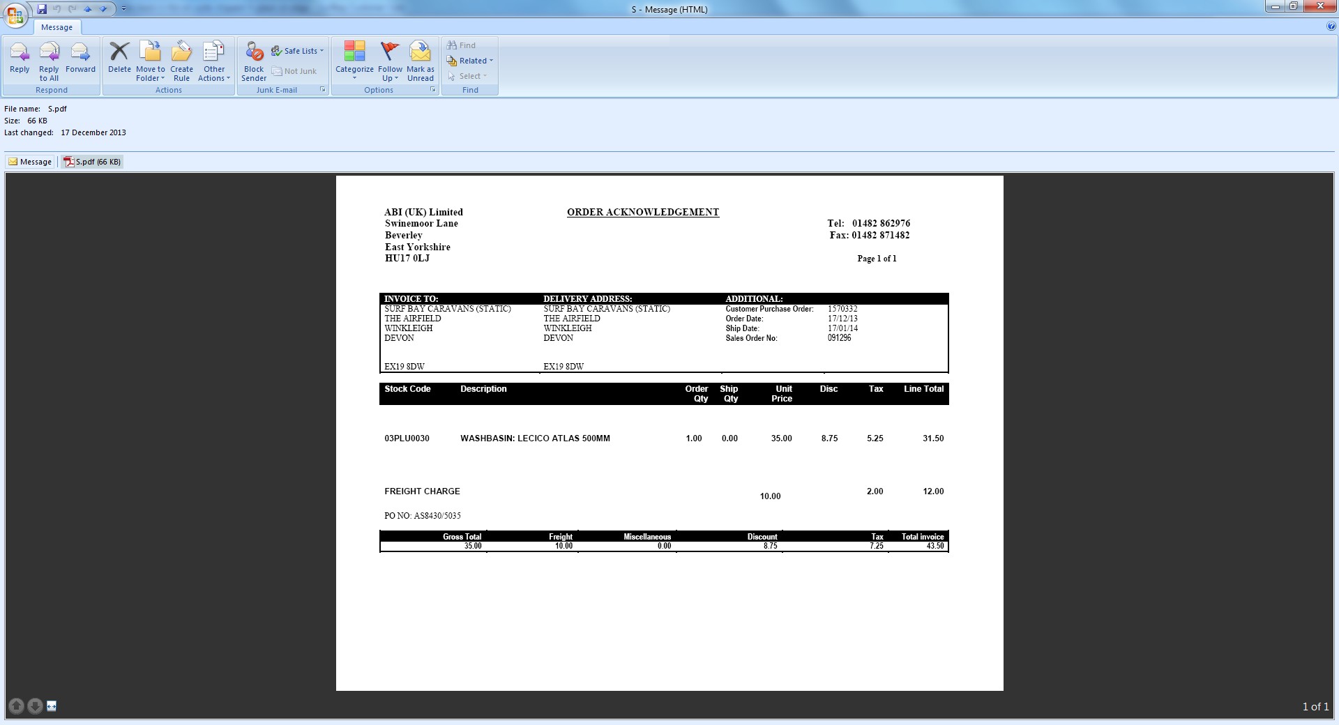The image size is (1339, 725).
Task: Click the Redo arrow in quick access toolbar
Action: 73,9
